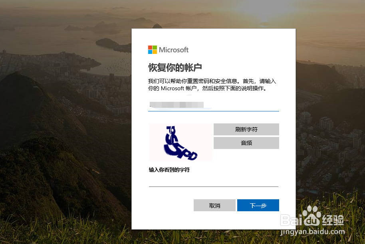Focus the Microsoft account input field

(x=214, y=105)
